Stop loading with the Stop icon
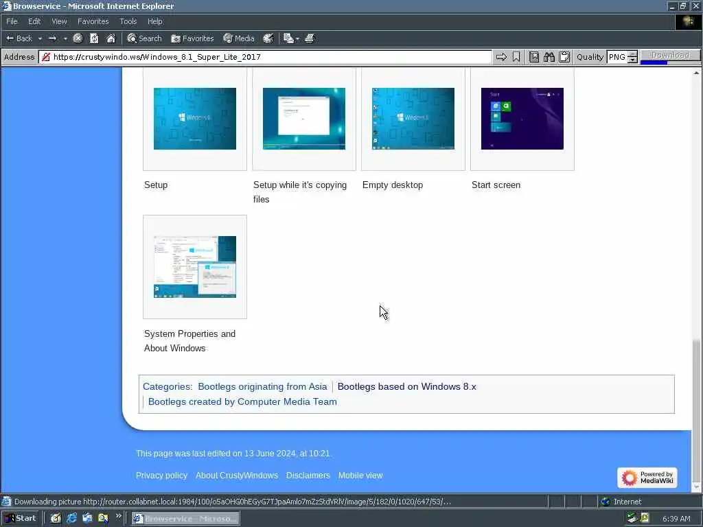The width and height of the screenshot is (703, 527). (x=78, y=38)
